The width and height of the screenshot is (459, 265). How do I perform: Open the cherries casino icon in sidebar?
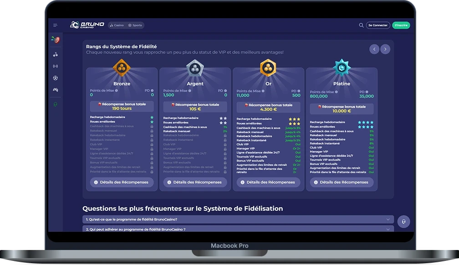click(56, 55)
